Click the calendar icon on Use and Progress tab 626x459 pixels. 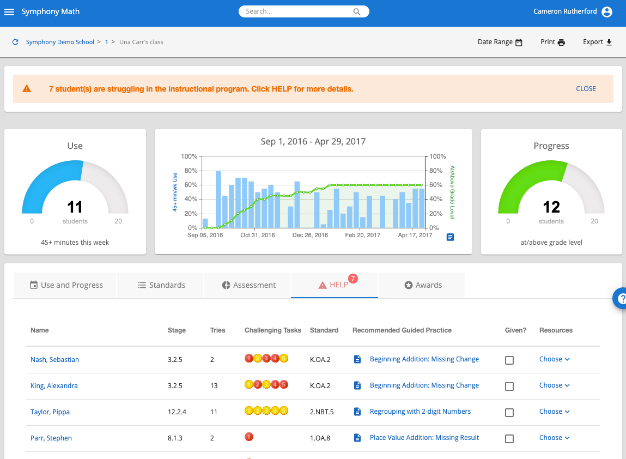[34, 285]
